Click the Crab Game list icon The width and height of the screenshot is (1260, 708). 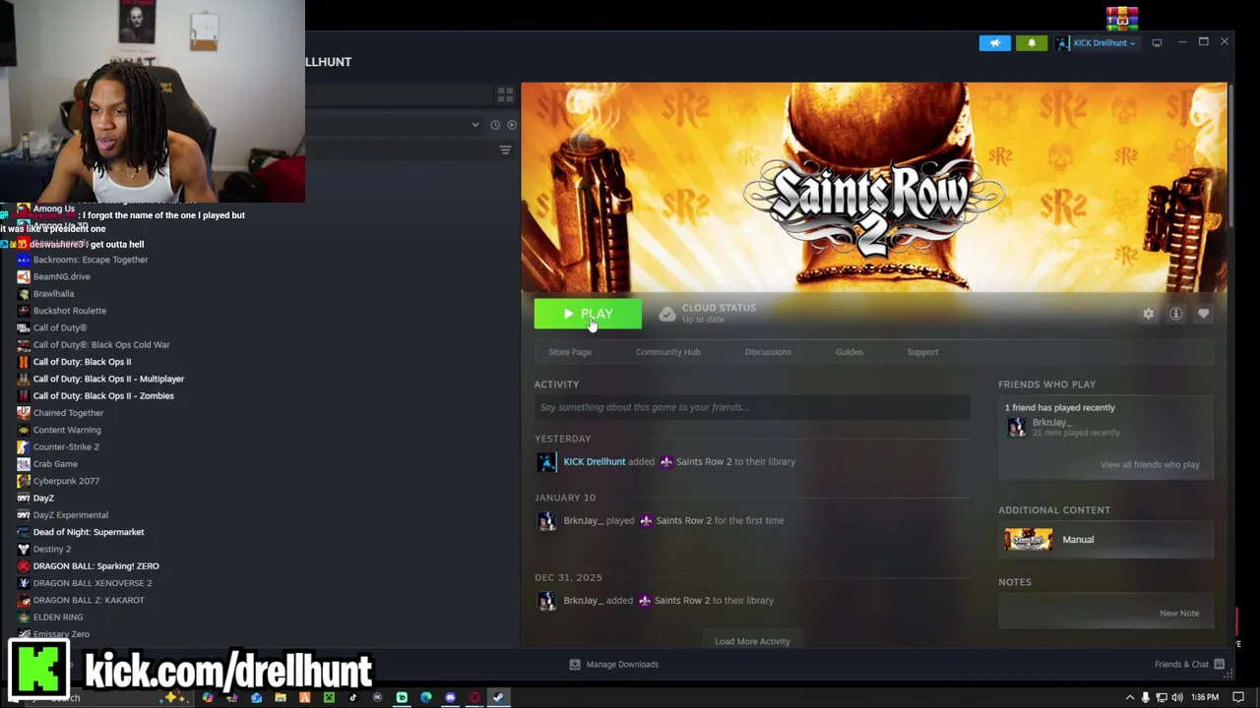pyautogui.click(x=24, y=464)
